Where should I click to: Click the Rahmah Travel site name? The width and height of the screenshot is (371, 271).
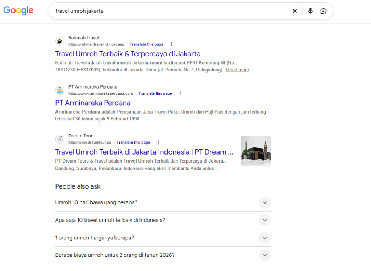tap(84, 38)
